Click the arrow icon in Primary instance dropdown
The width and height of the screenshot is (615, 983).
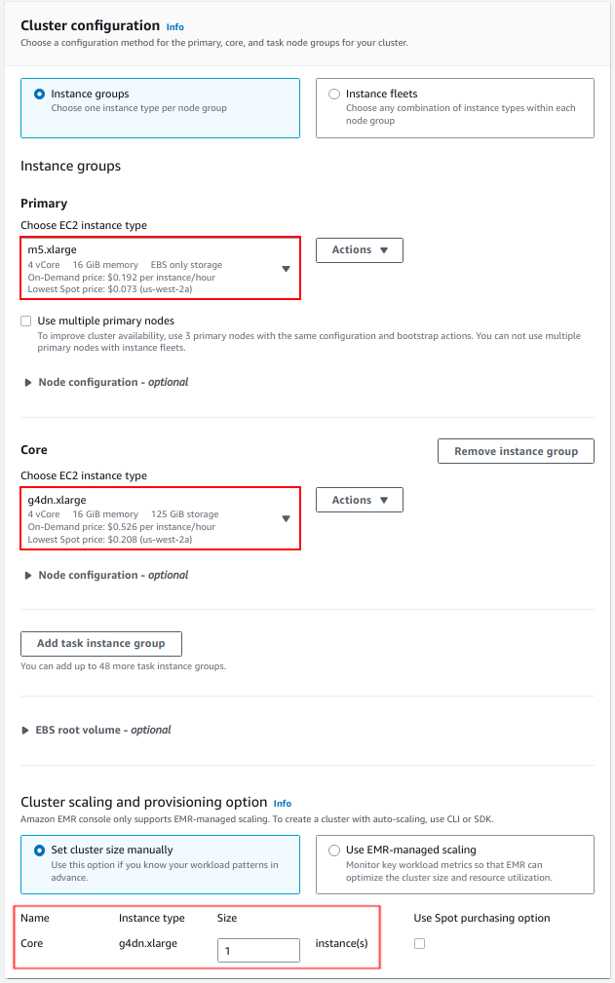[286, 269]
